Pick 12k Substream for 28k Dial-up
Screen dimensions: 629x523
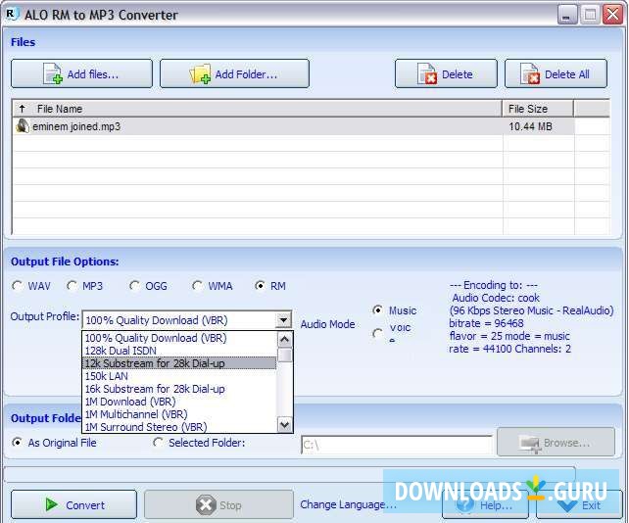[x=179, y=363]
